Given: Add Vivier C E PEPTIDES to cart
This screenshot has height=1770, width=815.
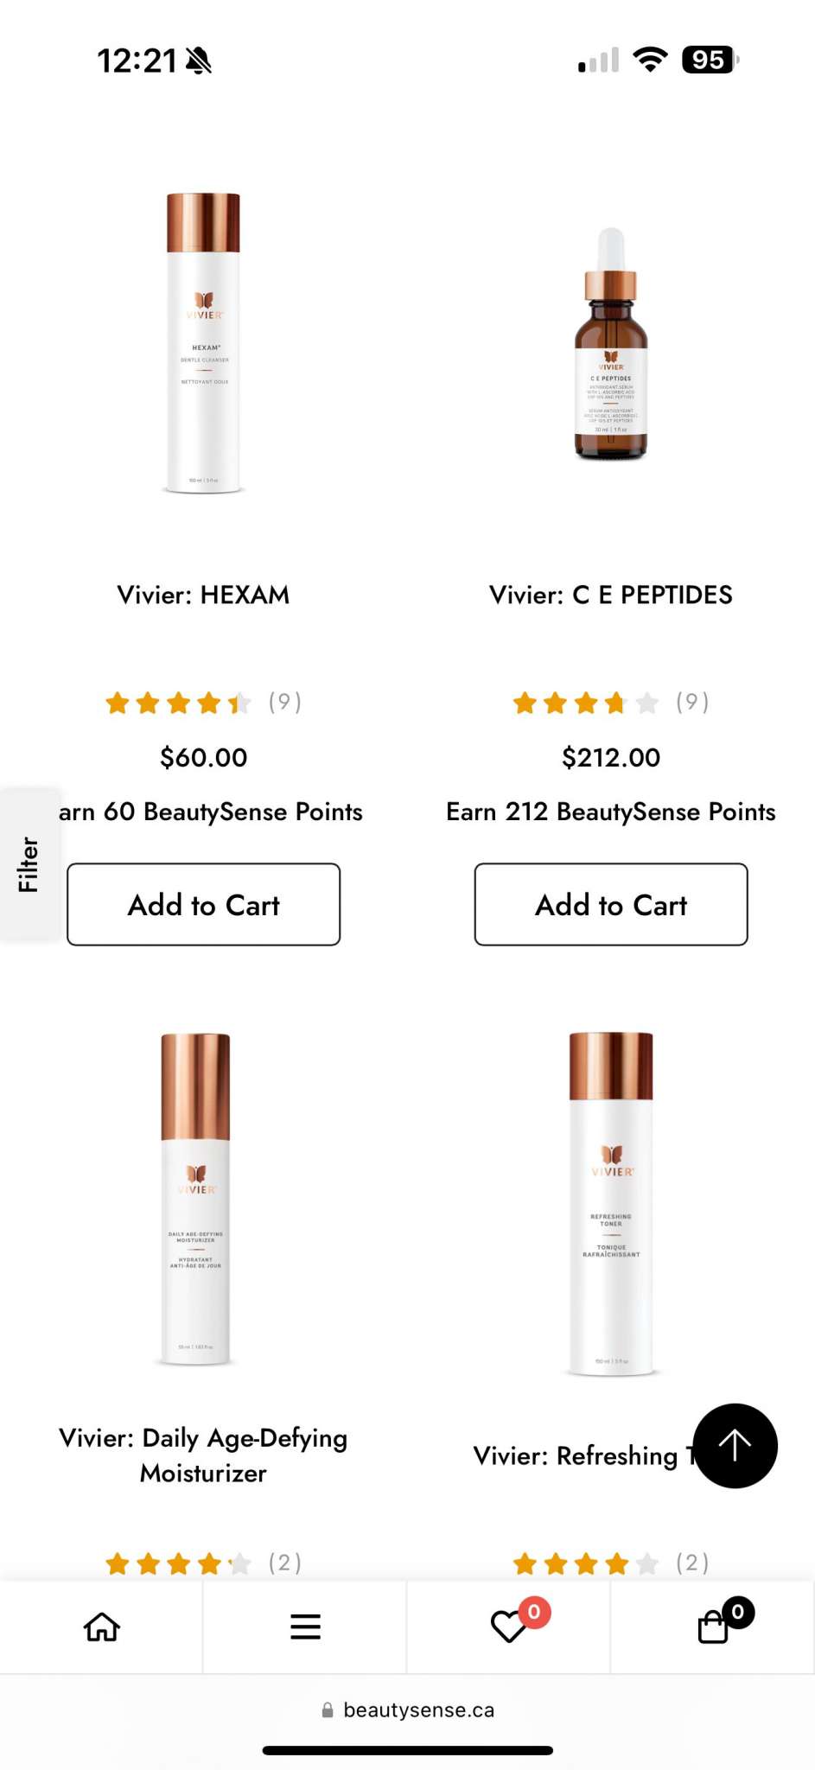Looking at the screenshot, I should pyautogui.click(x=611, y=904).
